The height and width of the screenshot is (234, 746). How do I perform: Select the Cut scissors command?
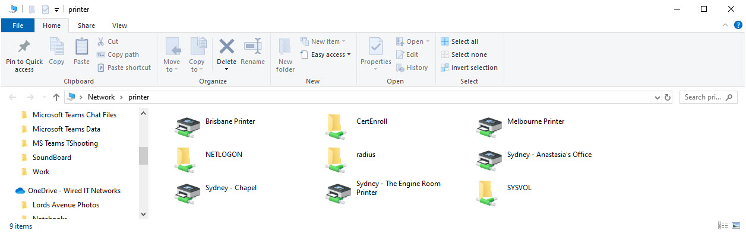(x=108, y=41)
